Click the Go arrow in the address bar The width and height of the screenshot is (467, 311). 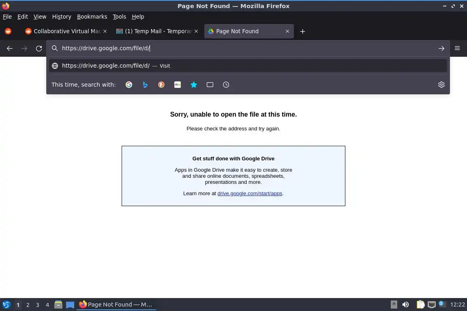click(441, 49)
